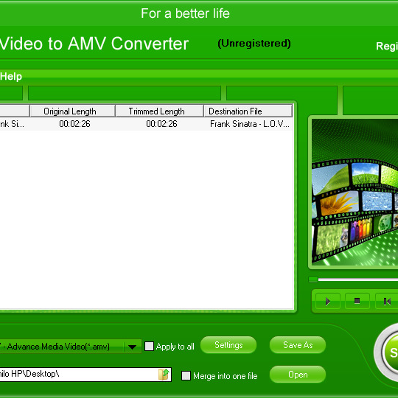Image resolution: width=398 pixels, height=398 pixels.
Task: Stop the video preview playback
Action: [x=357, y=301]
